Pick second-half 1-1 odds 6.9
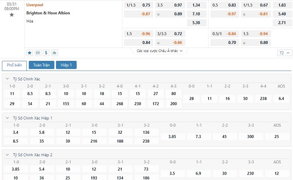This screenshot has width=293, height=180. pos(199,173)
